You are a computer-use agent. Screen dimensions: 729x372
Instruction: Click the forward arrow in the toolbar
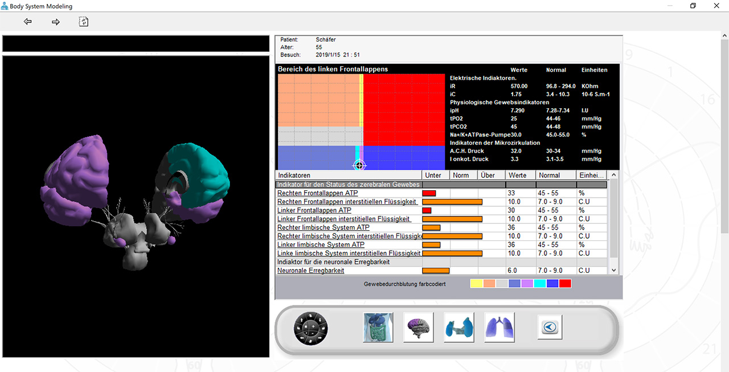tap(56, 22)
